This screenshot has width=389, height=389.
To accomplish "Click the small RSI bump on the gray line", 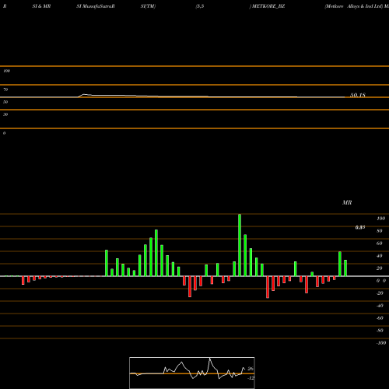I will 84,95.
